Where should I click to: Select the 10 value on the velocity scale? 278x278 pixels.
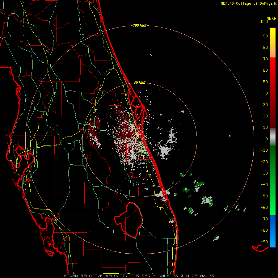pos(265,128)
